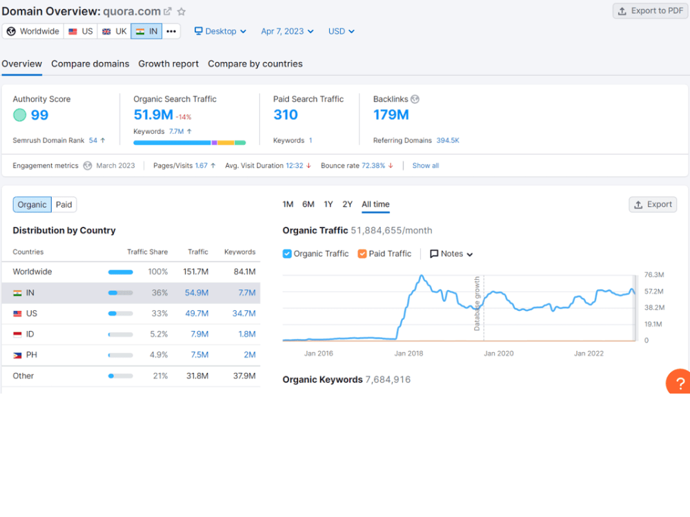Select the Worldwide database button
690x517 pixels.
tap(33, 31)
